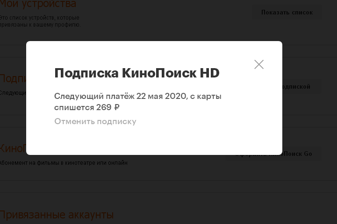The image size is (337, 224).
Task: Click the Отменить подписку link
Action: coord(95,121)
